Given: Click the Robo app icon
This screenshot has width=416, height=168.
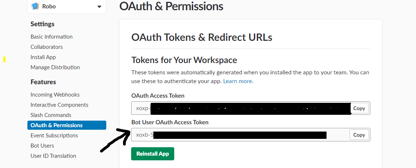Looking at the screenshot, I should point(35,6).
